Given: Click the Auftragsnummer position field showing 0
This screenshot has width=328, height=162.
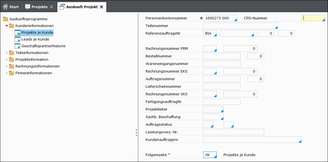Looking at the screenshot, I should tap(255, 79).
